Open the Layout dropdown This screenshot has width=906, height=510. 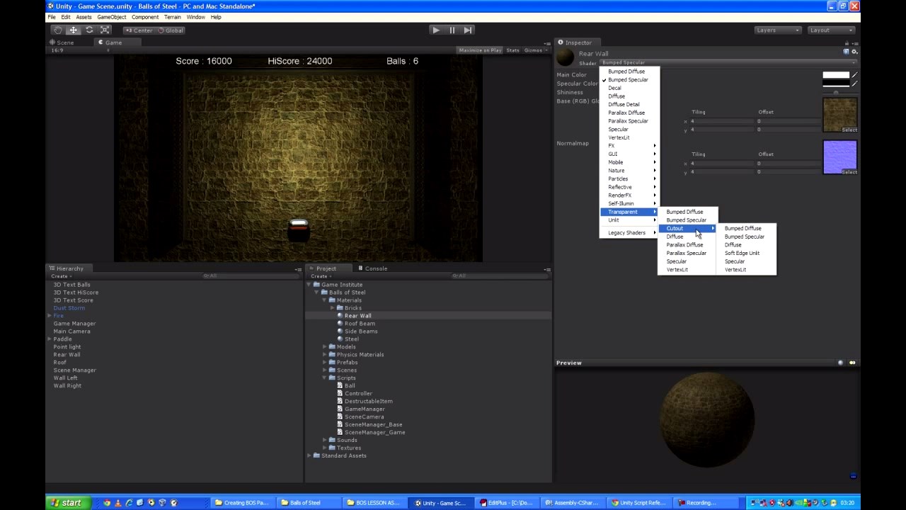[x=831, y=30]
